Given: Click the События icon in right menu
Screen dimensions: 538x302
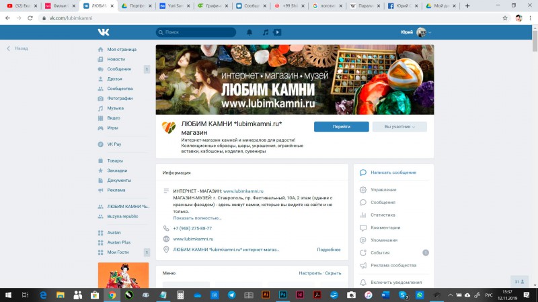Looking at the screenshot, I should [363, 253].
